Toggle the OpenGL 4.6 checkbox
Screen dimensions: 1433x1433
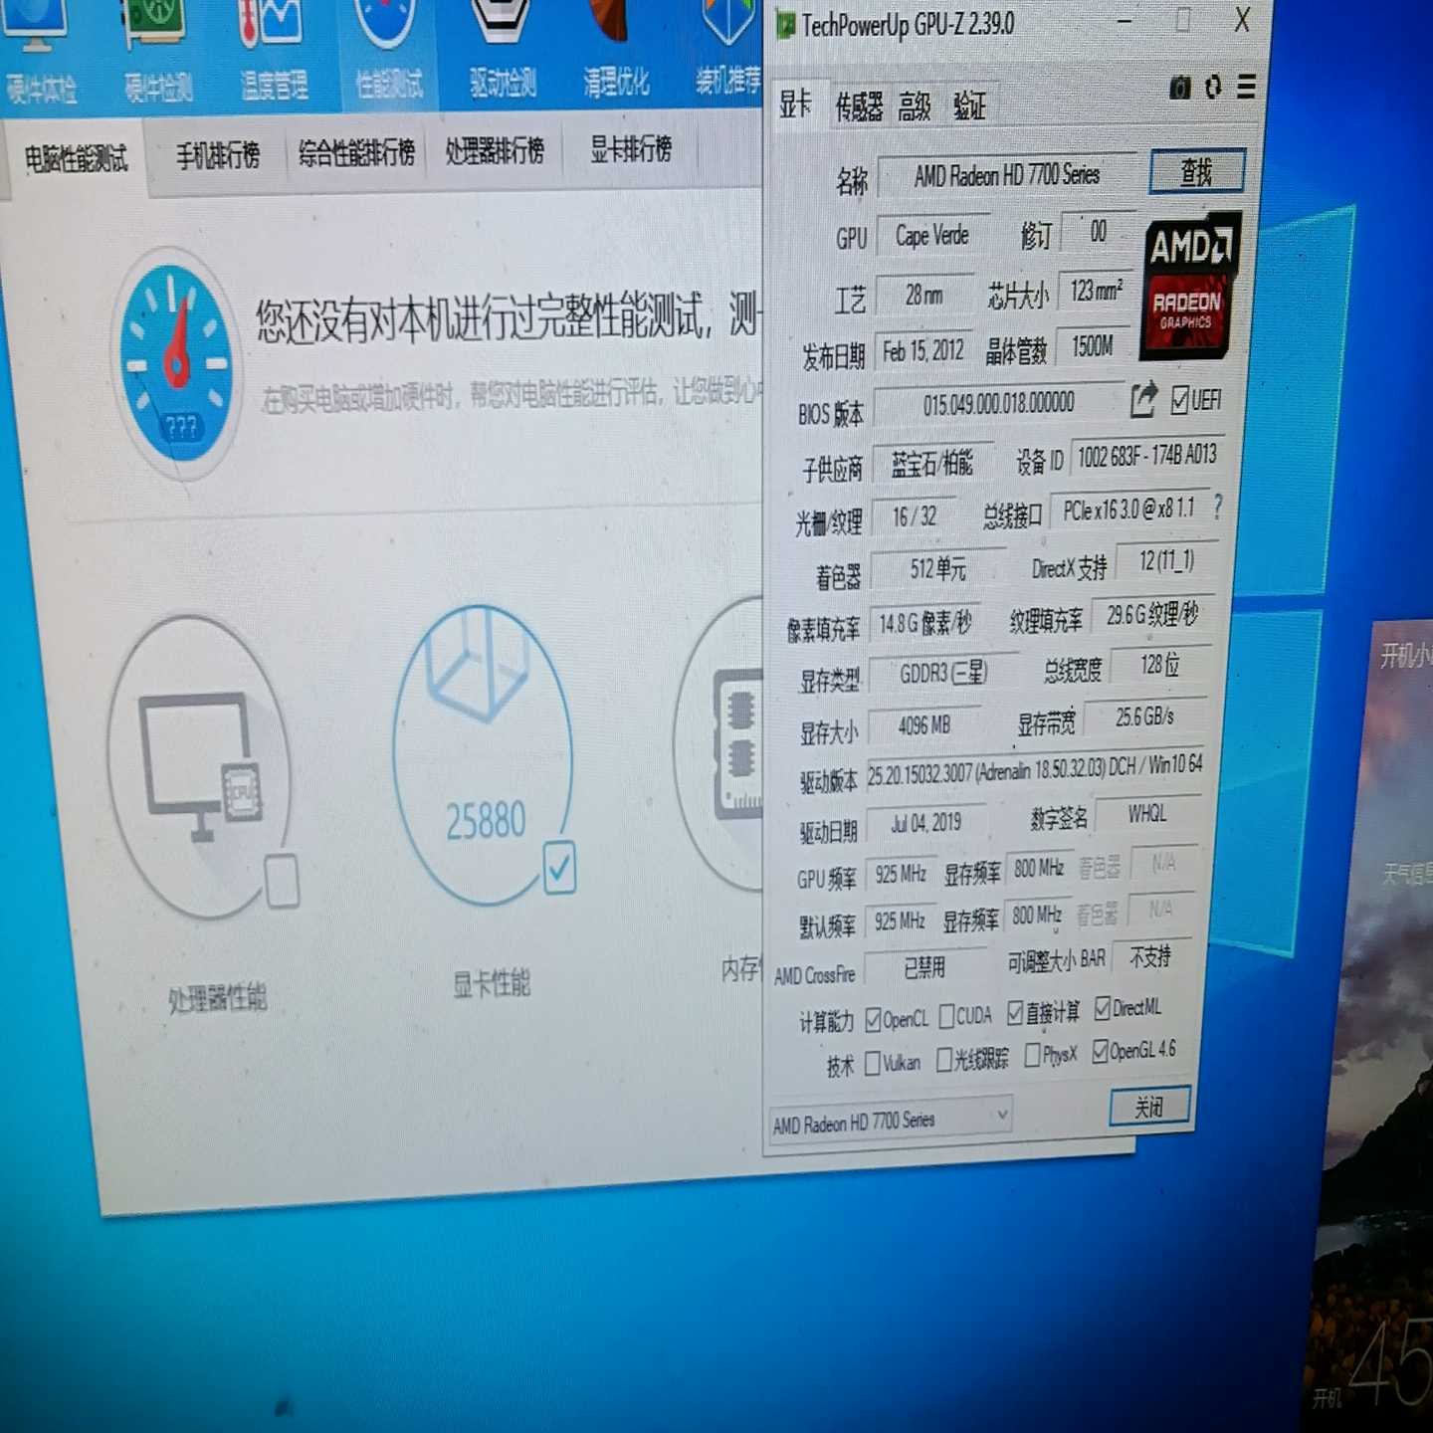[1100, 1051]
